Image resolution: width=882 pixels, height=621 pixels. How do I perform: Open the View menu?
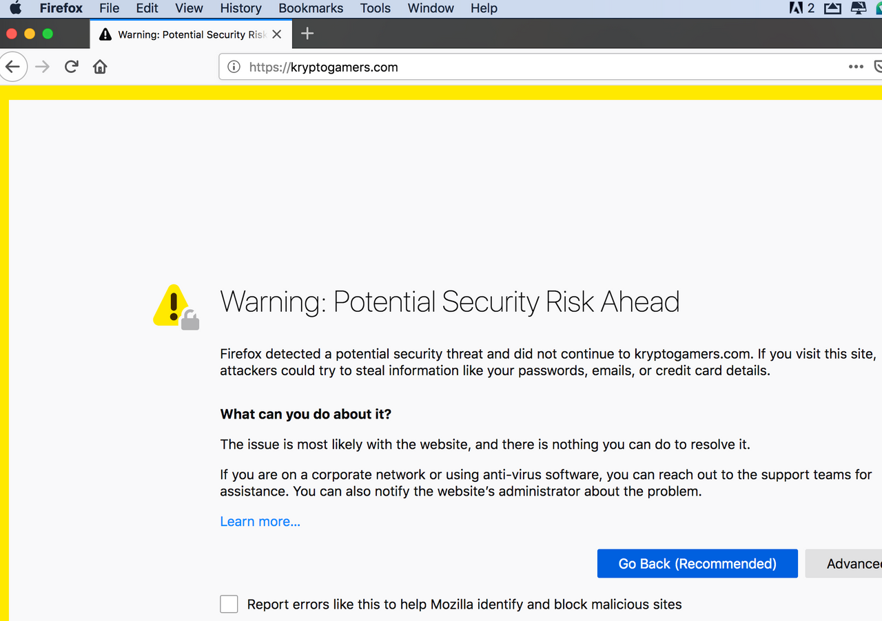click(189, 8)
